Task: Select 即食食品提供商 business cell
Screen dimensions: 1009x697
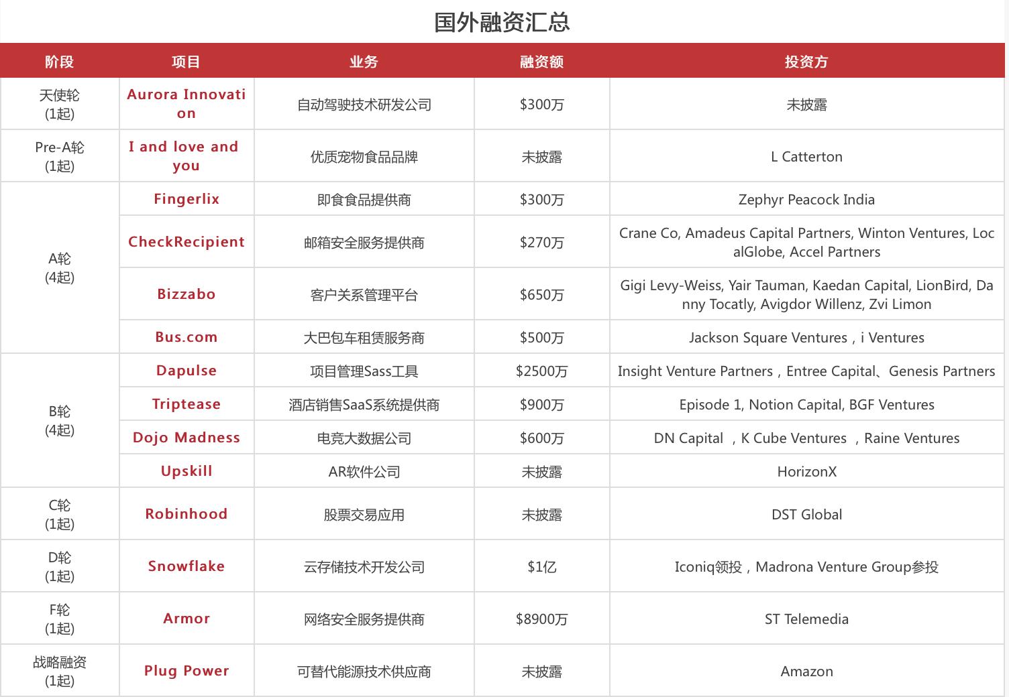Action: tap(364, 200)
